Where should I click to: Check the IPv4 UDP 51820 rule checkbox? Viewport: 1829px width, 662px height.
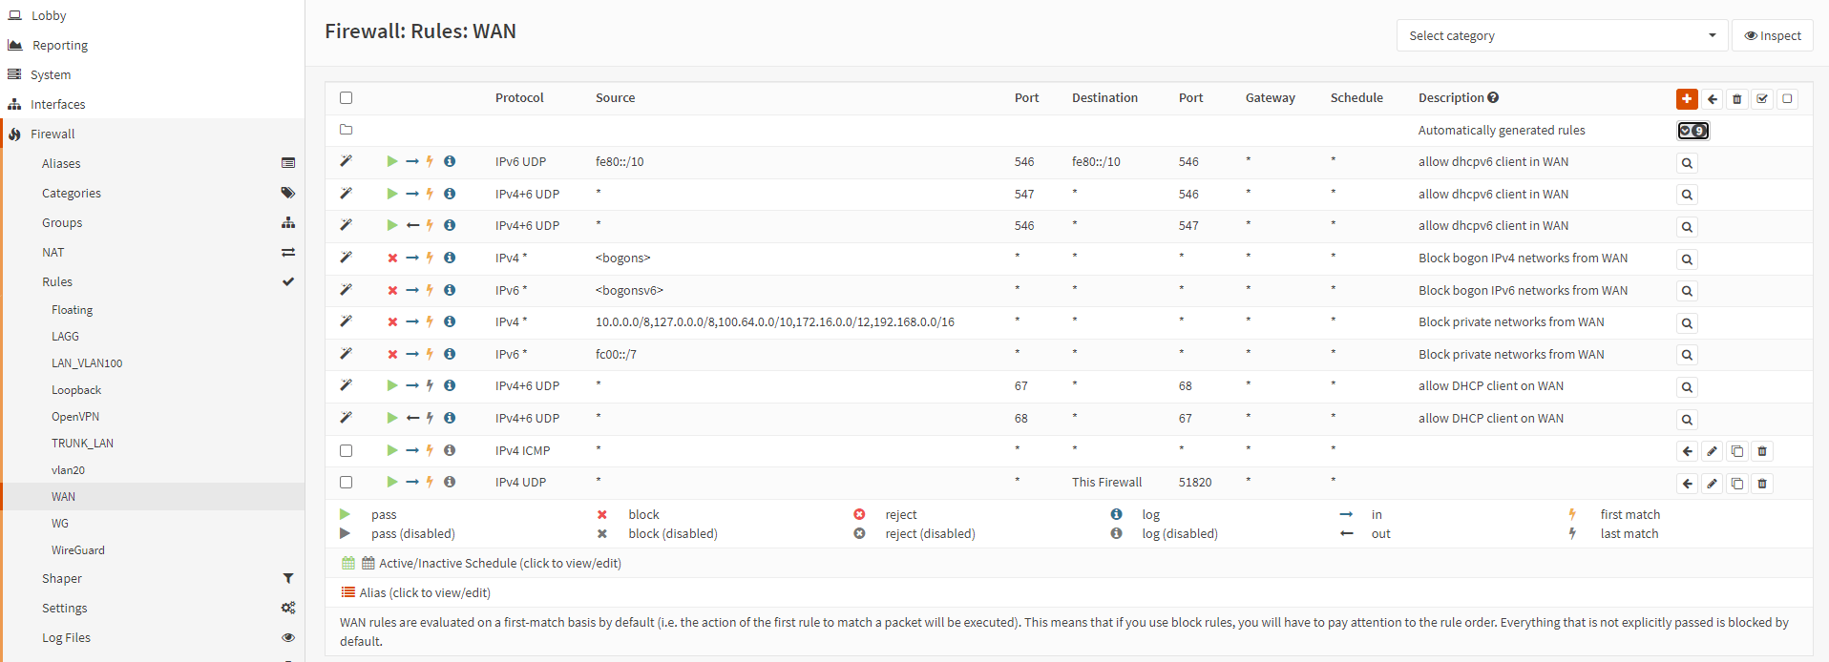click(347, 482)
